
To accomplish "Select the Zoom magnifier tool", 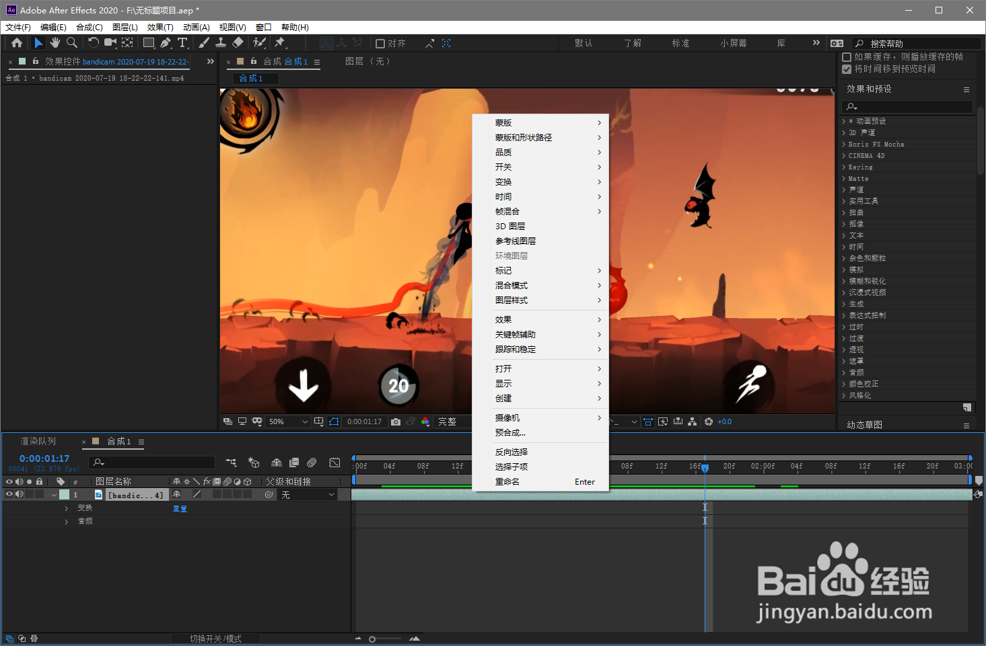I will [x=72, y=43].
